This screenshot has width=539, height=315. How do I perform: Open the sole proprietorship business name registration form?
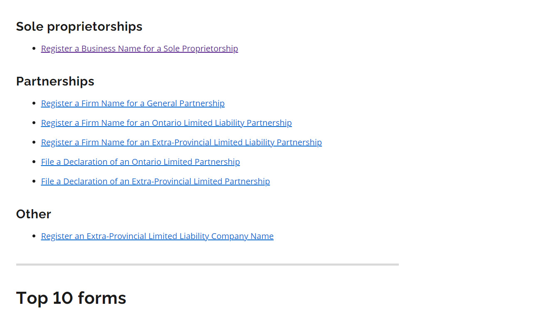point(139,49)
